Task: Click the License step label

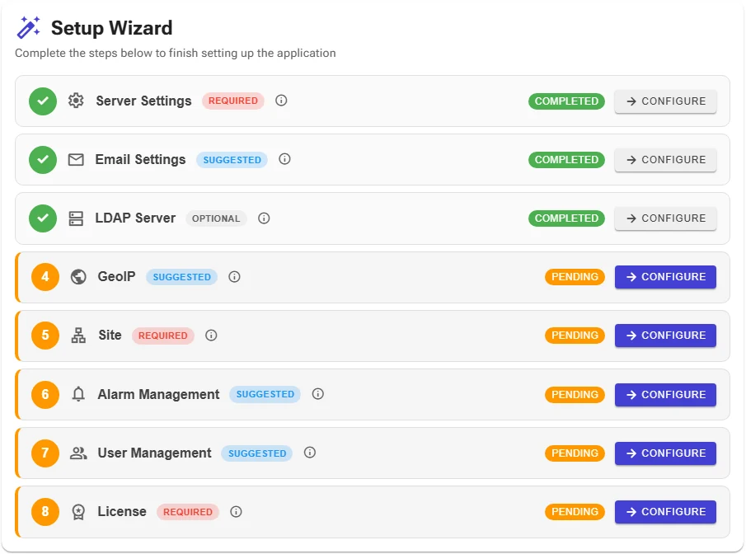Action: [122, 512]
